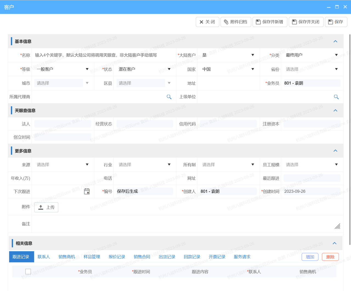The height and width of the screenshot is (291, 351).
Task: Open the 大陆客户 dropdown
Action: [x=252, y=55]
